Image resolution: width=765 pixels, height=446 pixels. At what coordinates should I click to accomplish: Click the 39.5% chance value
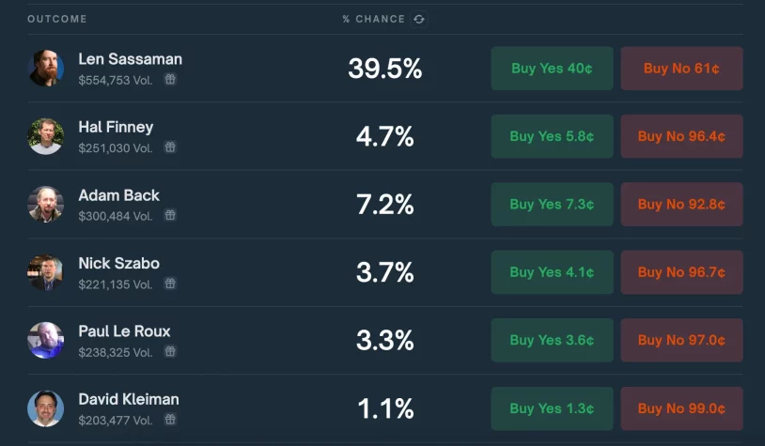click(384, 69)
